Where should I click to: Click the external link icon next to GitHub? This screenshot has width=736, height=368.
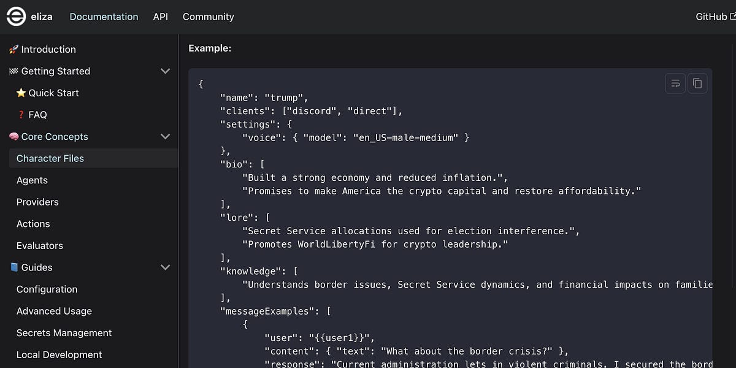coord(731,17)
